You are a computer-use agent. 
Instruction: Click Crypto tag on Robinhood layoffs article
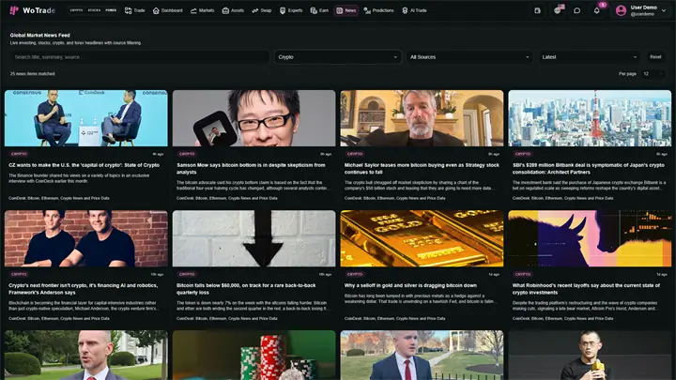click(x=523, y=274)
